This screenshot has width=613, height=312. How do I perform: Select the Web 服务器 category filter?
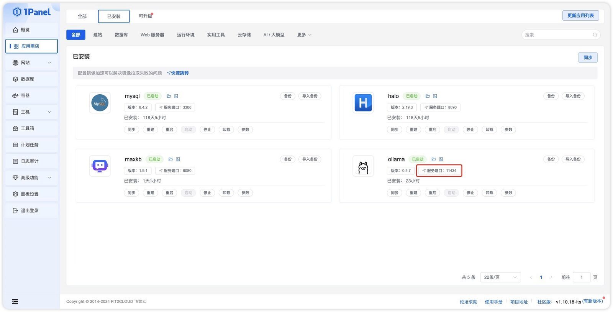(152, 35)
